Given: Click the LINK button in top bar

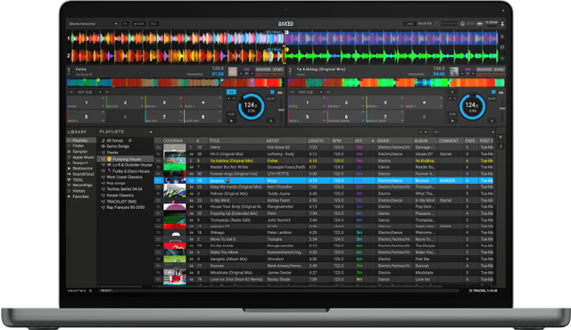Looking at the screenshot, I should 410,24.
